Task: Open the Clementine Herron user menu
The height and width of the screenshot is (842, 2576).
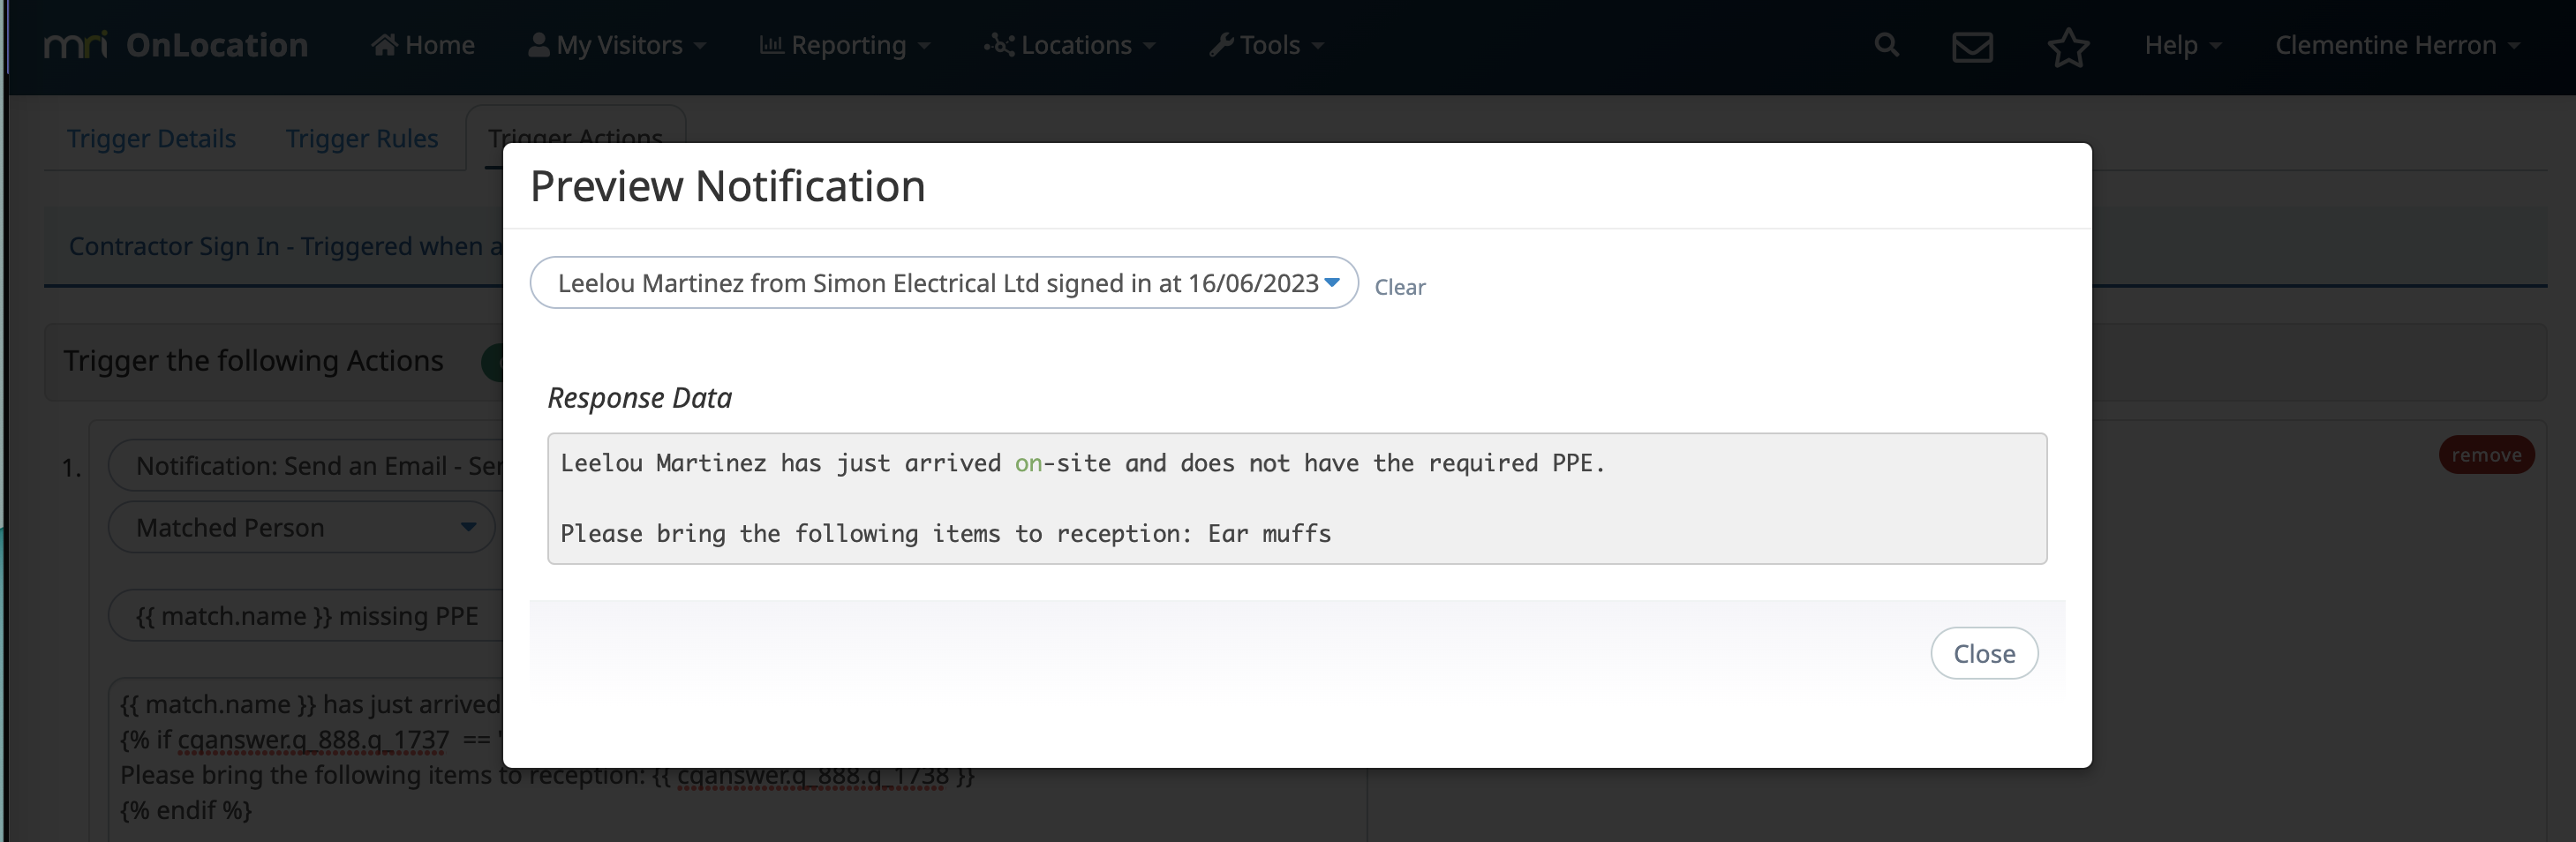Action: click(x=2397, y=45)
